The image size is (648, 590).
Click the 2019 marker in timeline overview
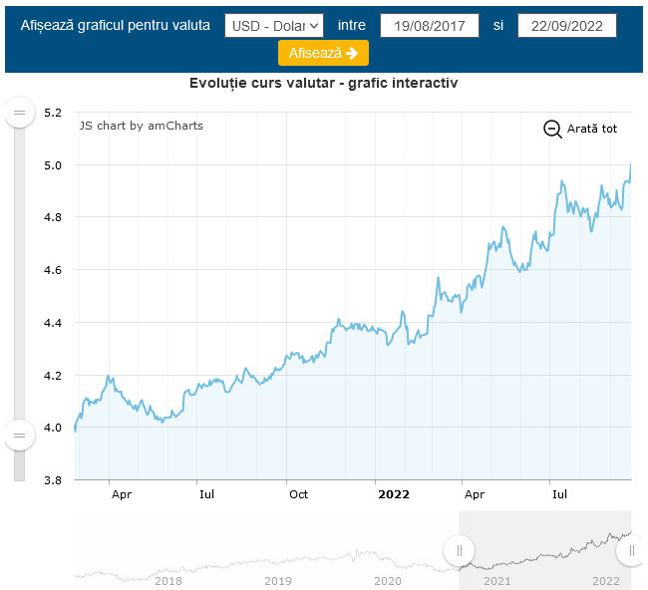pyautogui.click(x=278, y=581)
